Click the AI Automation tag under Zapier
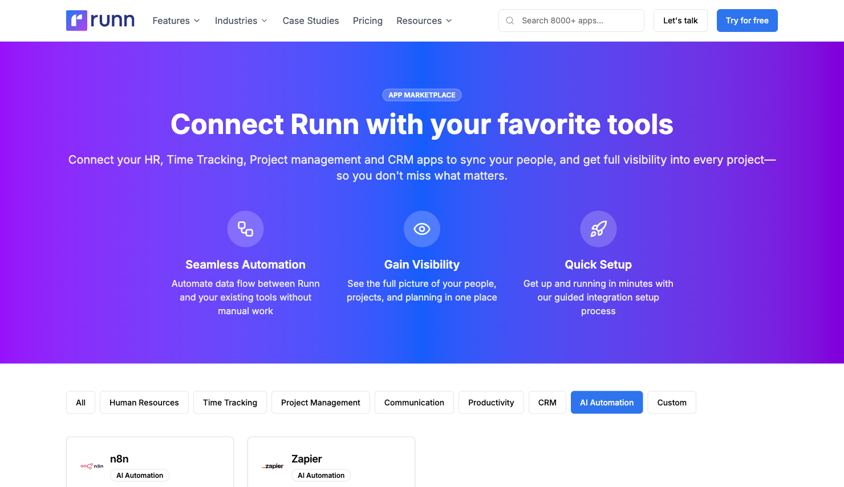Image resolution: width=844 pixels, height=487 pixels. tap(321, 476)
